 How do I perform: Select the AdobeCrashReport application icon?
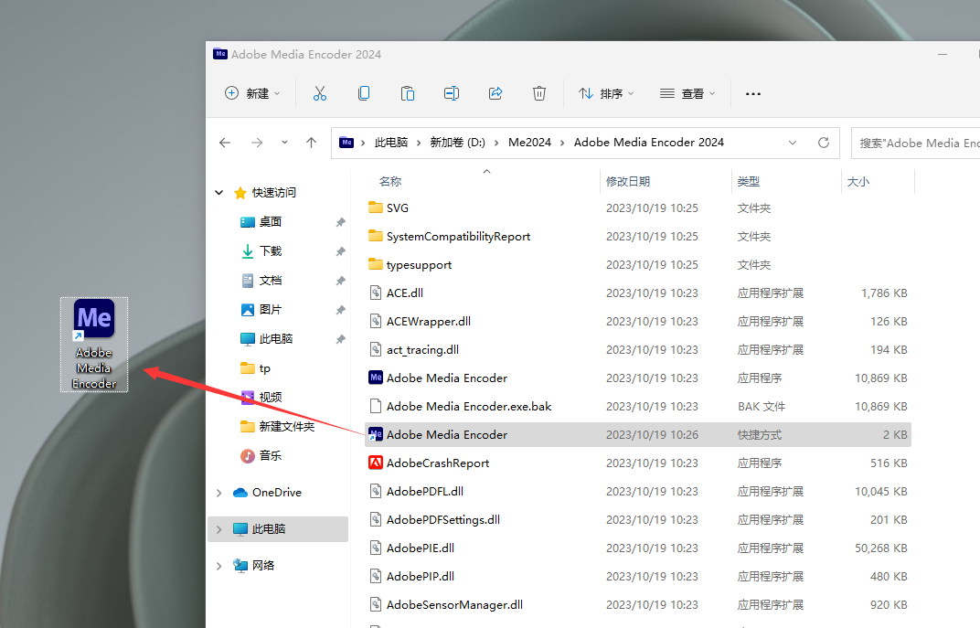(376, 463)
